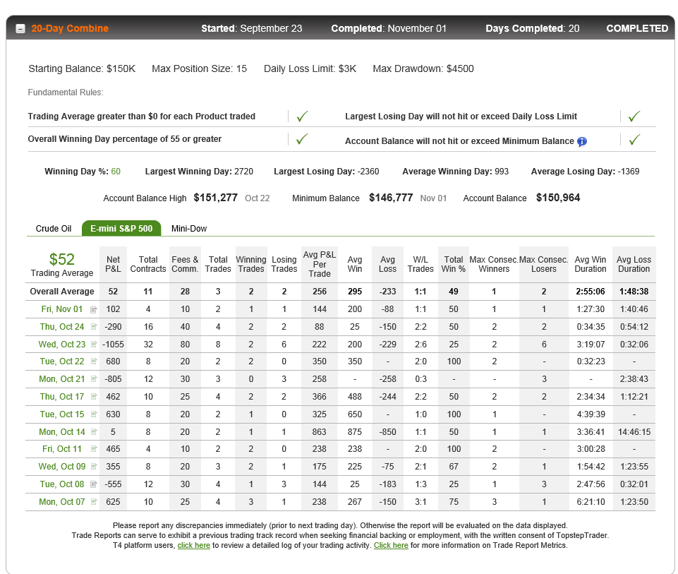Screen dimensions: 678x574
Task: Click the T4 platform 'click here' link
Action: pos(194,546)
